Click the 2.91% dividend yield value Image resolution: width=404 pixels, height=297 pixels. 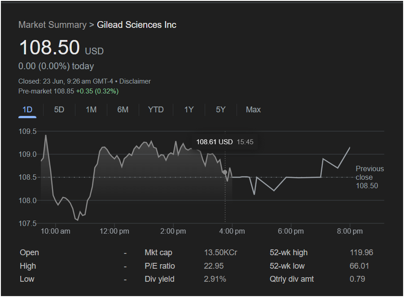pos(215,279)
